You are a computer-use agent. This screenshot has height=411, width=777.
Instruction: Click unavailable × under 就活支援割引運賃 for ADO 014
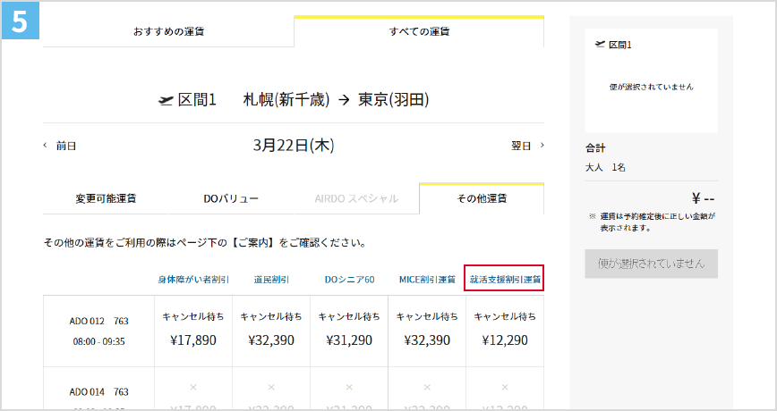click(x=505, y=387)
